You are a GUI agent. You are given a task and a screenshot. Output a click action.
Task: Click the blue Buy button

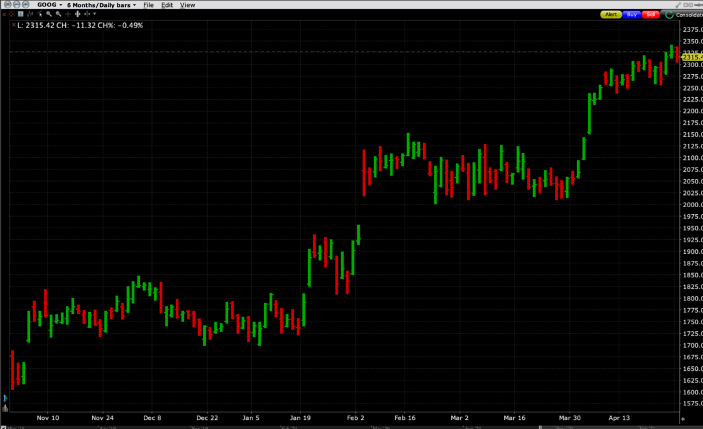click(x=631, y=14)
